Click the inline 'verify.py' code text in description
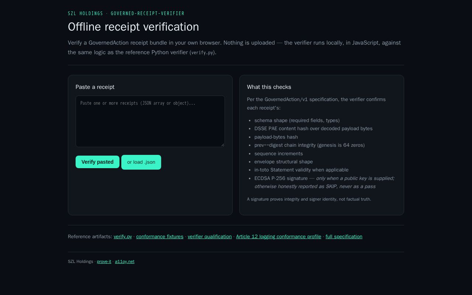The height and width of the screenshot is (295, 472). [x=202, y=53]
